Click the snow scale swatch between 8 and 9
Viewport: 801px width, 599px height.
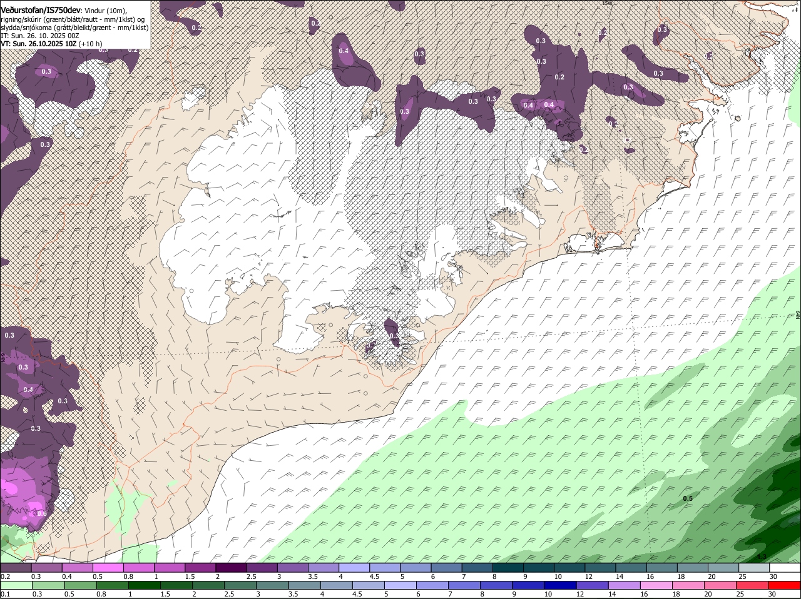pyautogui.click(x=508, y=567)
